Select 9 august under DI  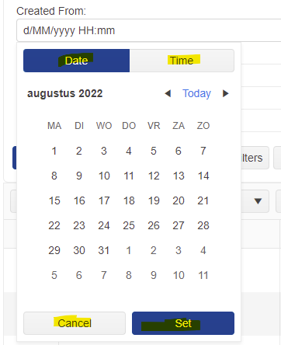pos(79,176)
